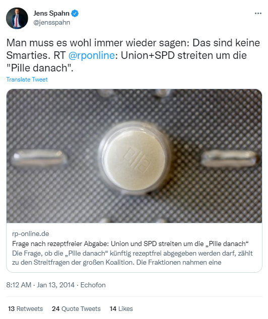Screen dimensions: 268x319
Task: Click the article description text in the link card
Action: (132, 258)
